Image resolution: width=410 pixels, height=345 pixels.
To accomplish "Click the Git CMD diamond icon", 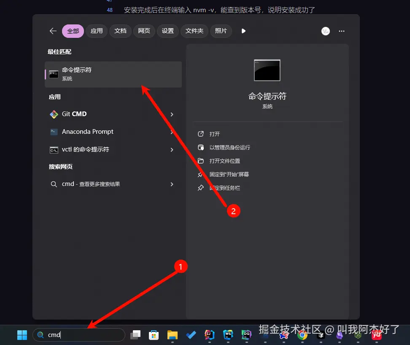I will pyautogui.click(x=54, y=114).
